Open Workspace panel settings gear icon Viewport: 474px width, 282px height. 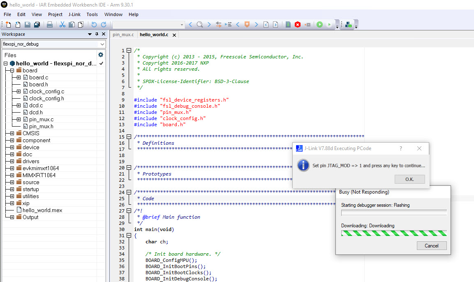tap(100, 55)
